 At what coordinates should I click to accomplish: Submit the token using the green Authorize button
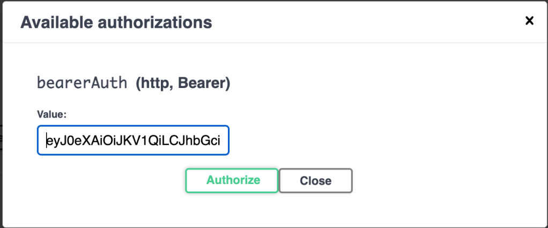coord(232,180)
